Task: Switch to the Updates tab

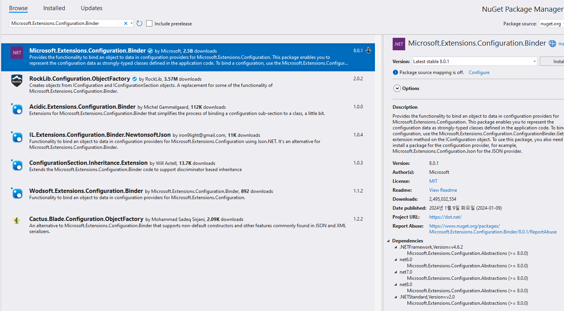Action: [x=91, y=8]
